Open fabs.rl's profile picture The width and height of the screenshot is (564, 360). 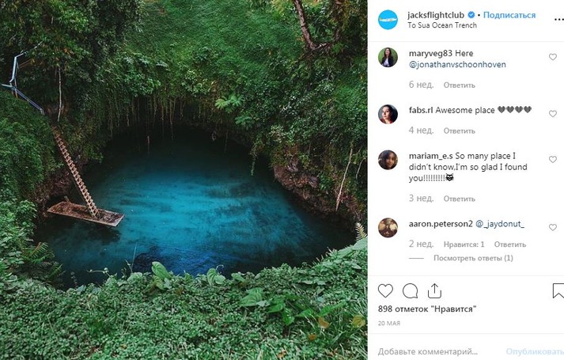click(388, 114)
